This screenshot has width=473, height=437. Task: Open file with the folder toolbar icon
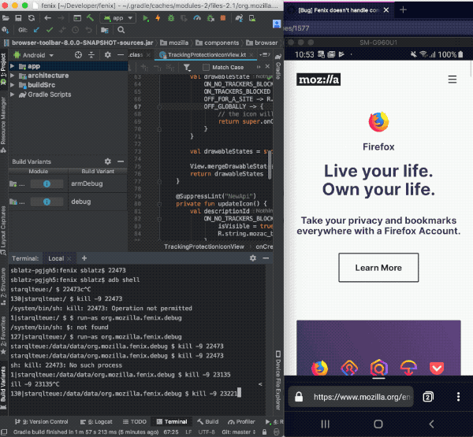[x=6, y=18]
